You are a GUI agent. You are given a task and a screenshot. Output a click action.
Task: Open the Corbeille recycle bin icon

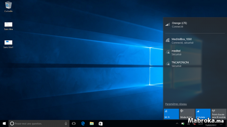pyautogui.click(x=8, y=7)
